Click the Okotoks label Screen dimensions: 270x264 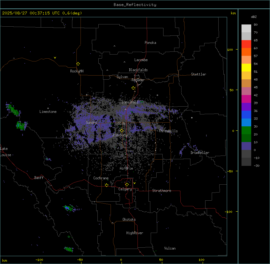[129, 219]
